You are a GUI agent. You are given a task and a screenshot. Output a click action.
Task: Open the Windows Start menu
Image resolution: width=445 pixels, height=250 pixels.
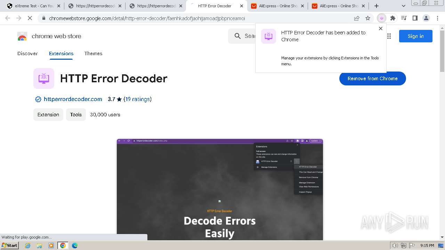(10, 245)
